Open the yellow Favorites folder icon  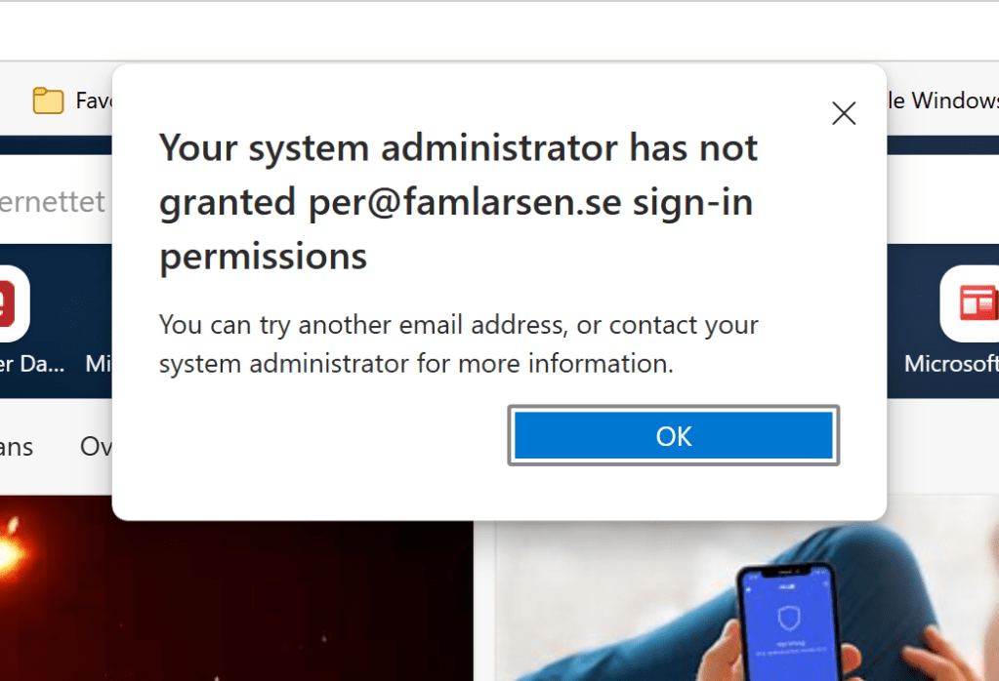coord(48,100)
